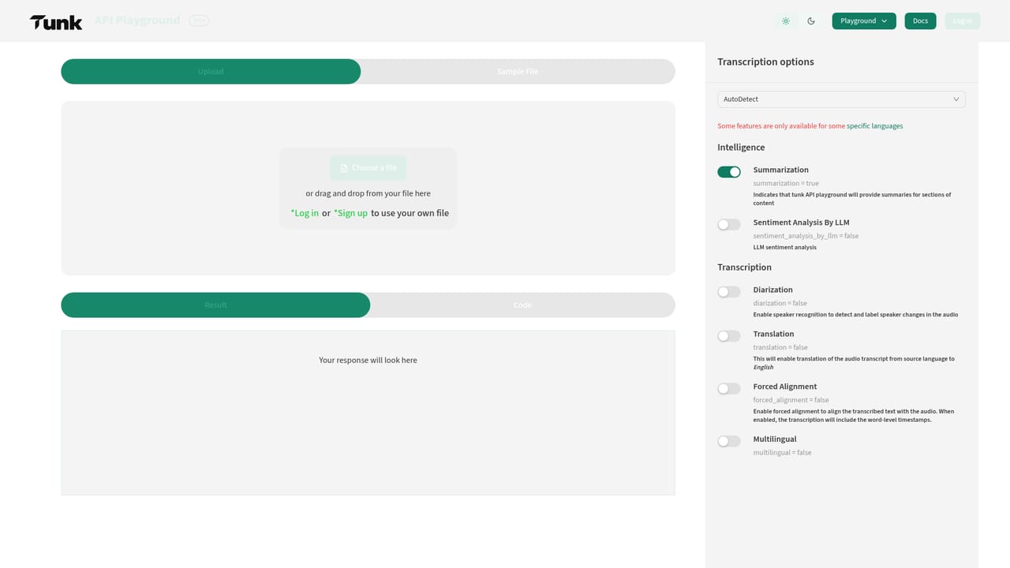Enable Sentiment Analysis By LLM switch
This screenshot has width=1010, height=568.
[729, 225]
